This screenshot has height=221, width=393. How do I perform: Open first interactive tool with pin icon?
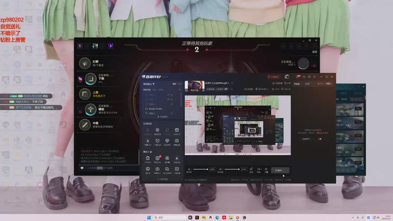pos(148,131)
